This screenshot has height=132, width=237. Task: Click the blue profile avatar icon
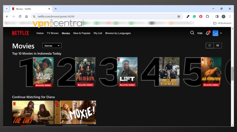[x=215, y=33]
